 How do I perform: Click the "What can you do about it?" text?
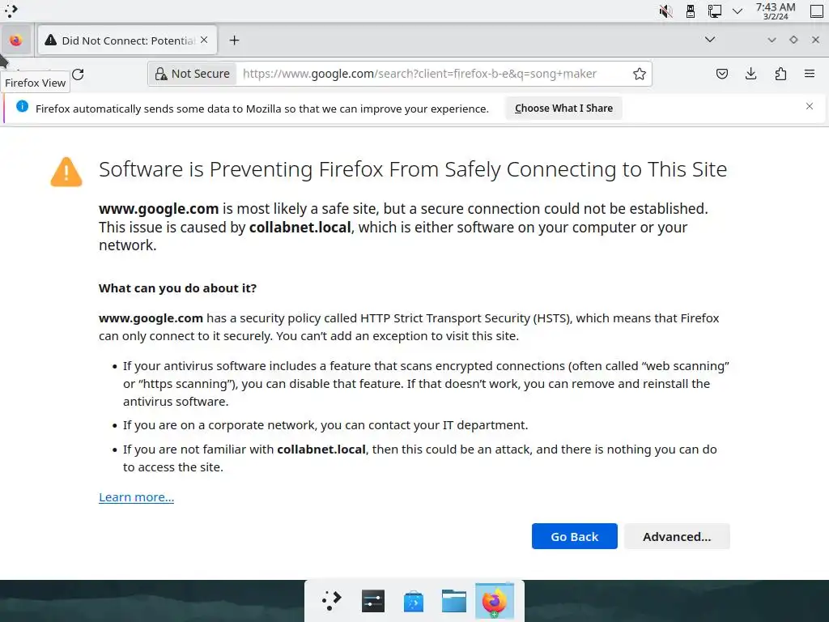coord(177,288)
